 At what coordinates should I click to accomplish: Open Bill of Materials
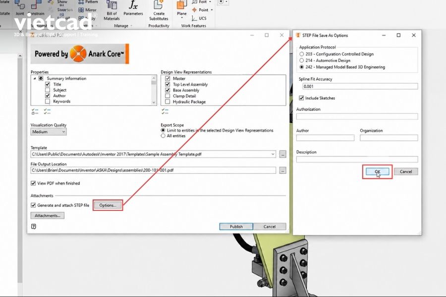click(x=111, y=10)
